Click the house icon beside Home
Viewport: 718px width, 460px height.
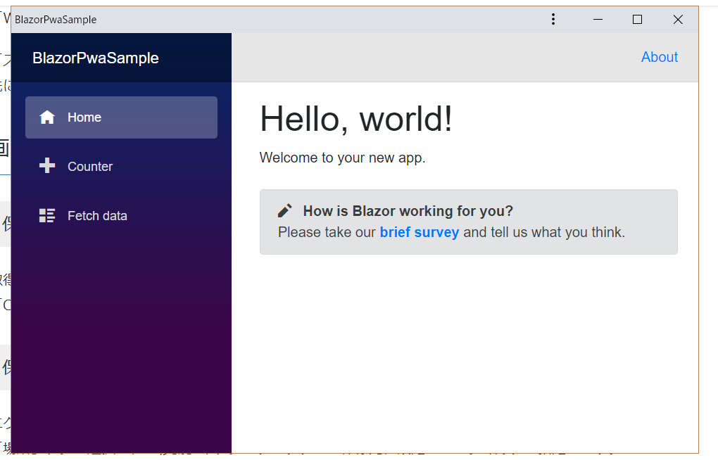pyautogui.click(x=47, y=117)
